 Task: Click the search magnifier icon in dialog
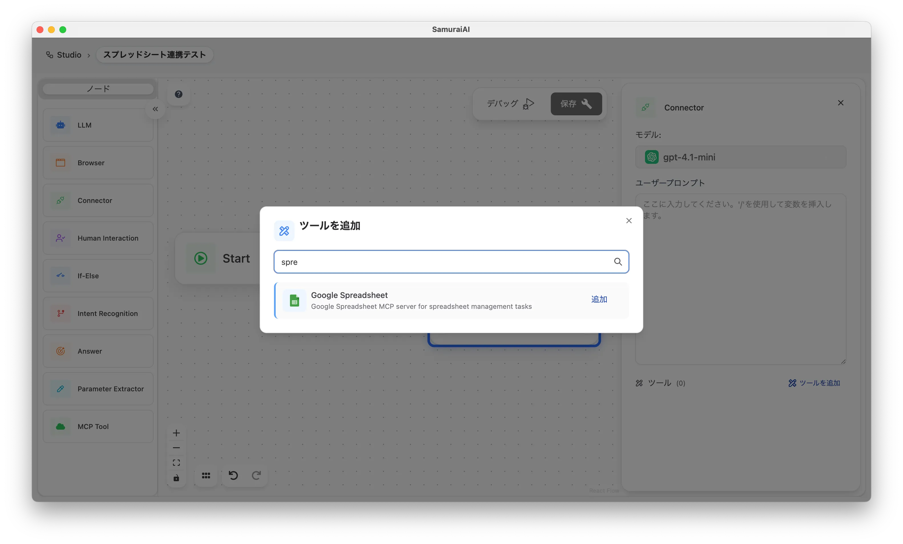point(618,262)
